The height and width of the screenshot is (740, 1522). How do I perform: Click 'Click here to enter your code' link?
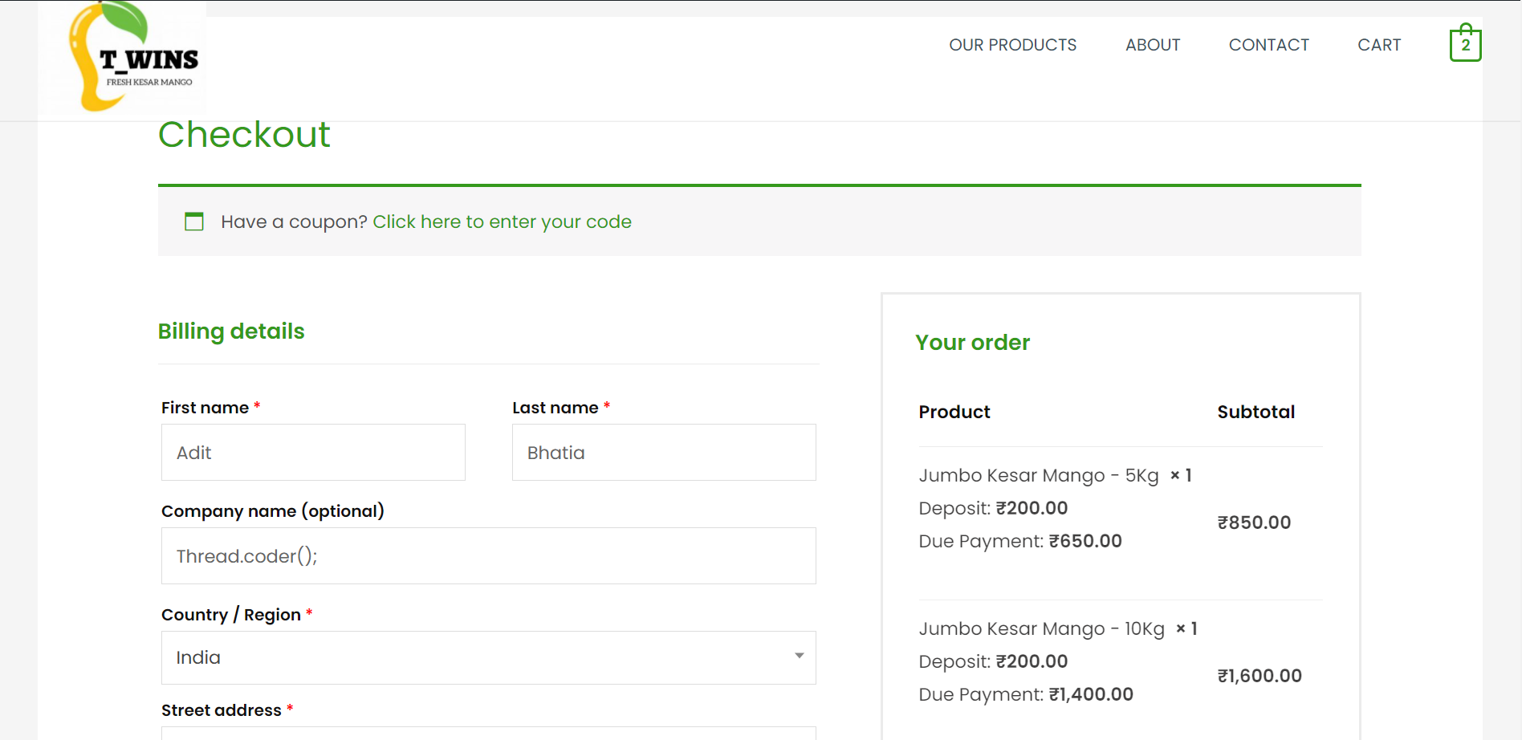click(502, 222)
